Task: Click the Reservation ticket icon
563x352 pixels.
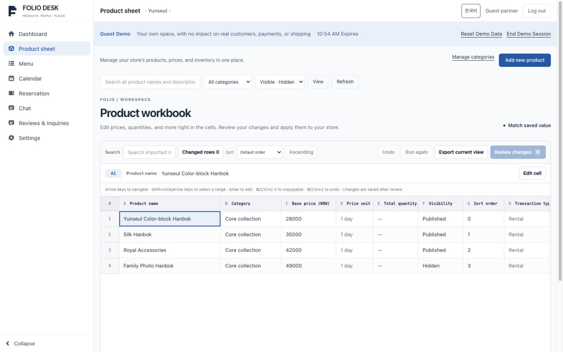Action: (x=11, y=93)
